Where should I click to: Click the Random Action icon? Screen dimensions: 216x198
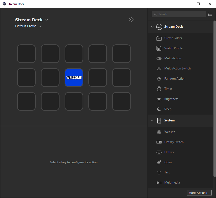[x=159, y=79]
